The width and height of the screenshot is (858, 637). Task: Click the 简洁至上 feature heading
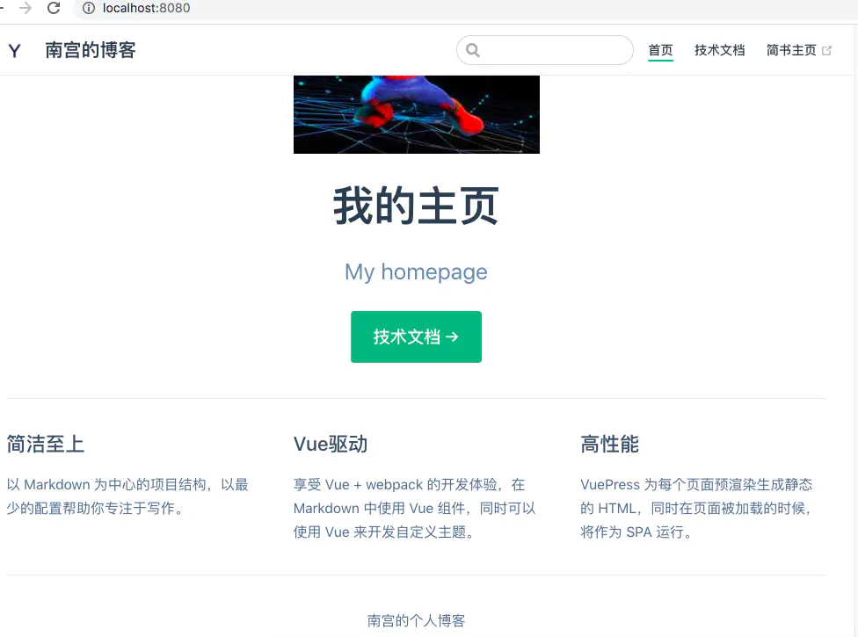coord(46,444)
